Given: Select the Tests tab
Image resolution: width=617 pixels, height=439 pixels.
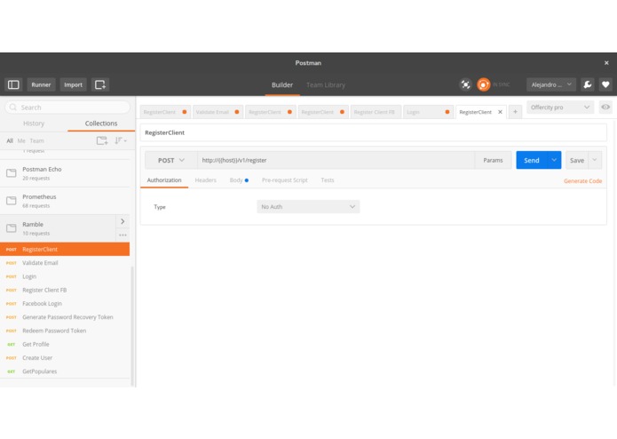Looking at the screenshot, I should [328, 180].
